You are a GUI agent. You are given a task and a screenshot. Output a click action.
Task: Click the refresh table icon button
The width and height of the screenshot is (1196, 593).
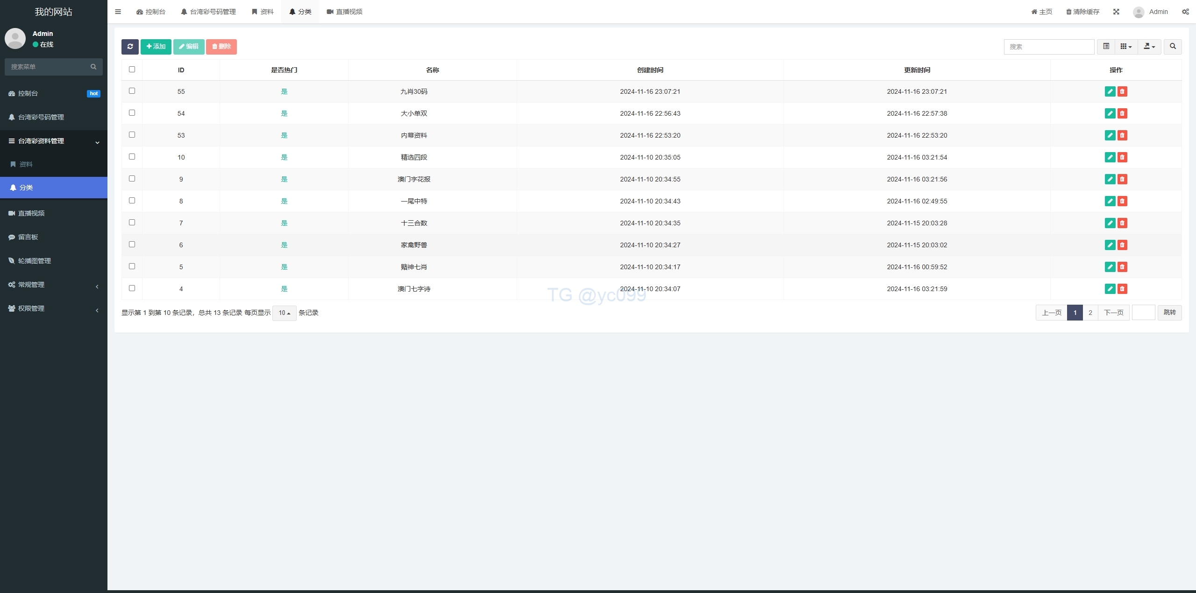click(130, 47)
